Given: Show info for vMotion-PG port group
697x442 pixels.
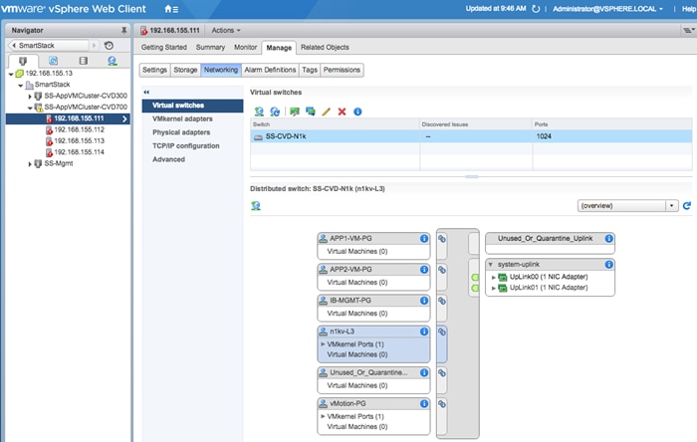Looking at the screenshot, I should click(x=424, y=404).
